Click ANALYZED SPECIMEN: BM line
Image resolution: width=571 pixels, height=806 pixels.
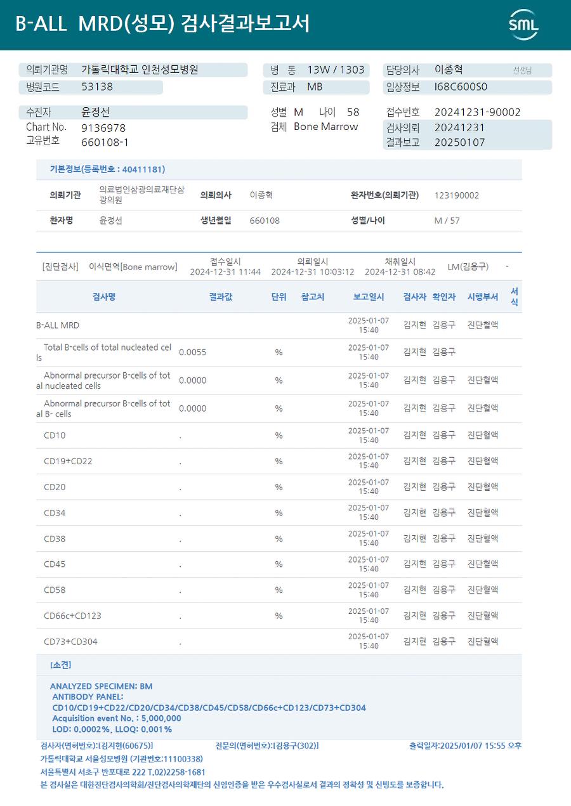point(101,686)
